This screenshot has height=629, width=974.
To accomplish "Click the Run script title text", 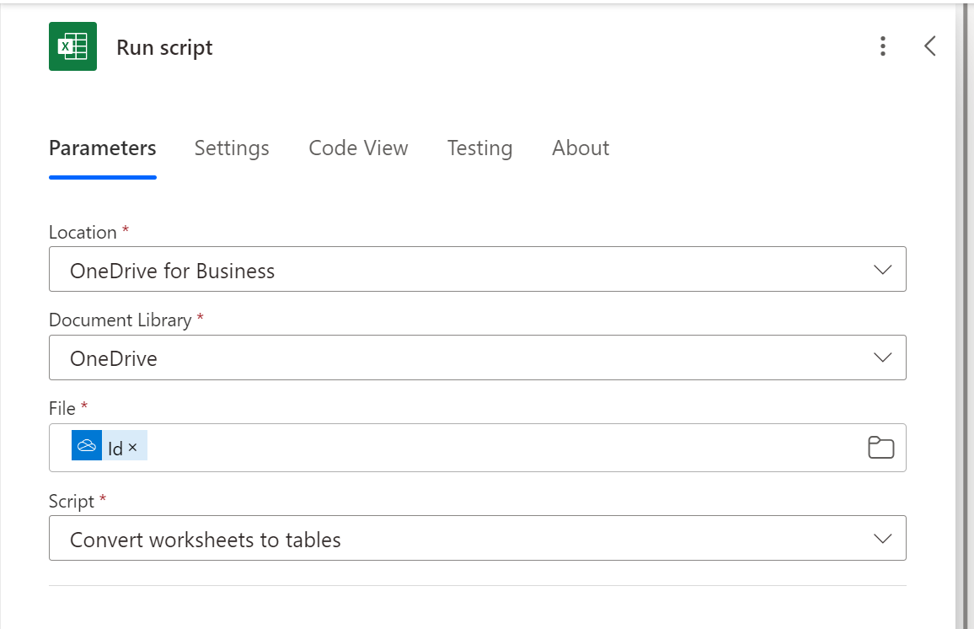I will (x=164, y=47).
